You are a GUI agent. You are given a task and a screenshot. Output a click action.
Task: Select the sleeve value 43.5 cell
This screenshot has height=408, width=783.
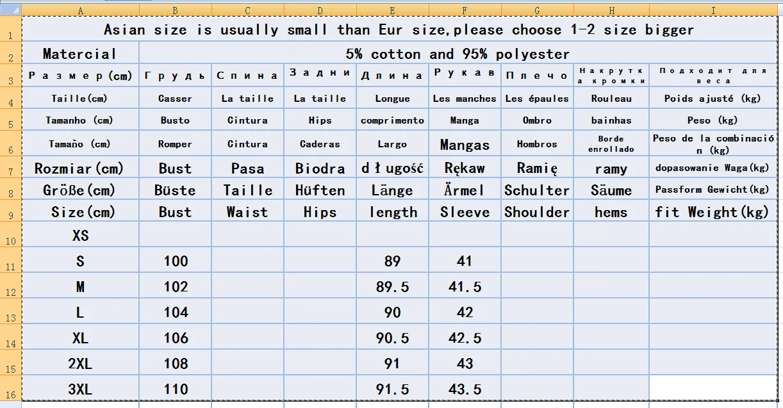(465, 389)
